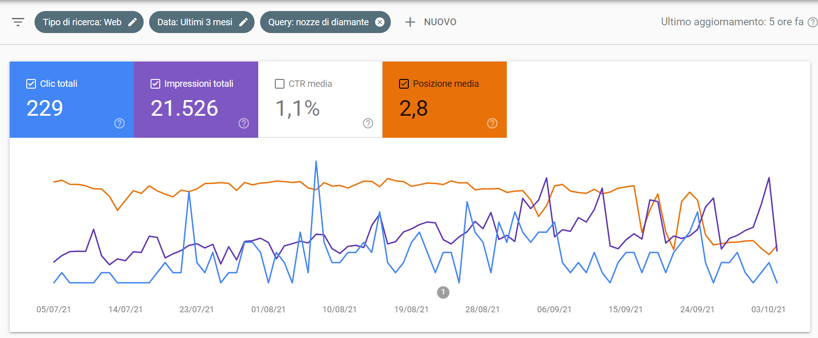This screenshot has width=818, height=338.
Task: Open help icon on CTR media card
Action: (368, 123)
